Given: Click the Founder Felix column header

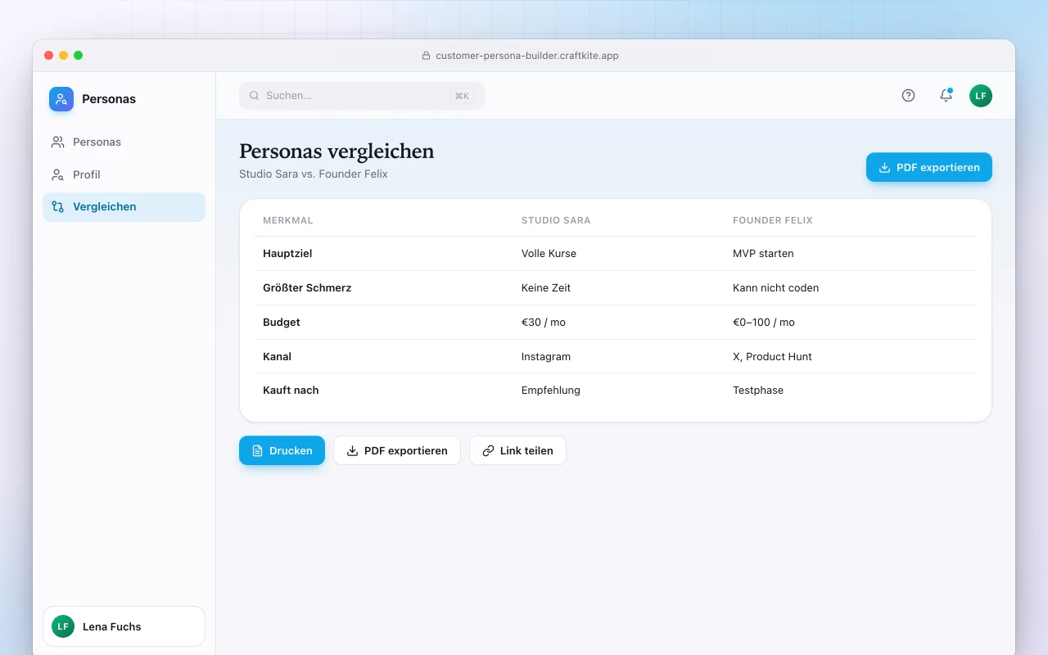Looking at the screenshot, I should (x=773, y=220).
